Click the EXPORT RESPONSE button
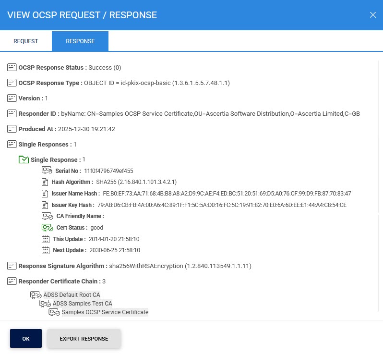383x355 pixels. tap(84, 339)
